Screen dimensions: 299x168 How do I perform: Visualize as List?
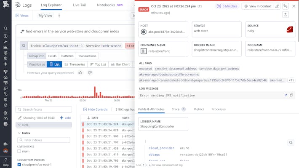click(54, 64)
